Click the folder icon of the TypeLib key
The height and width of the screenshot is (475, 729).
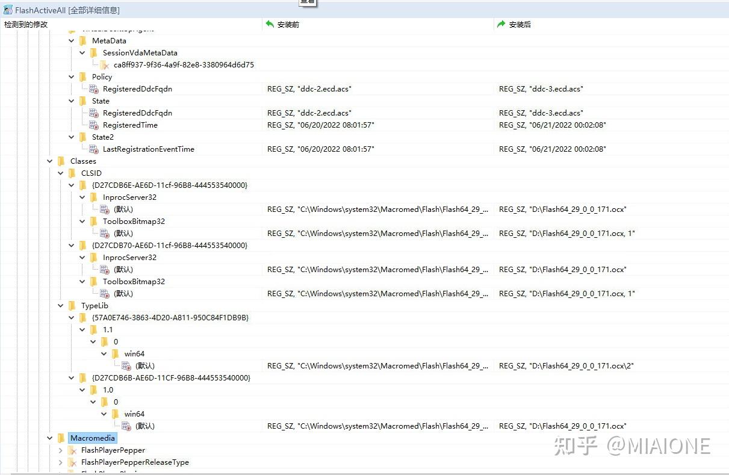pos(71,305)
